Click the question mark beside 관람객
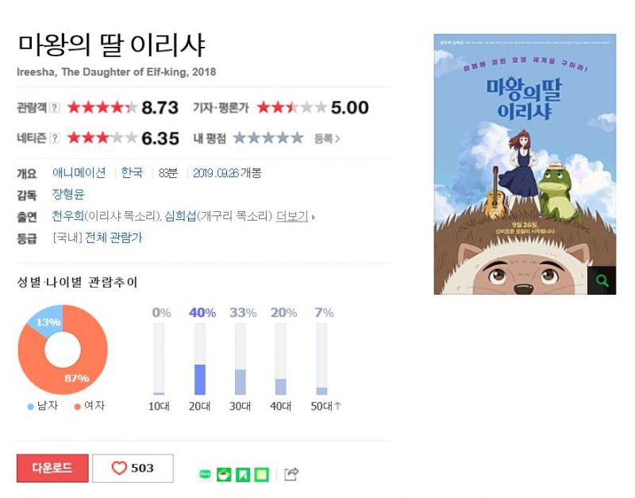This screenshot has height=498, width=635. [x=55, y=108]
